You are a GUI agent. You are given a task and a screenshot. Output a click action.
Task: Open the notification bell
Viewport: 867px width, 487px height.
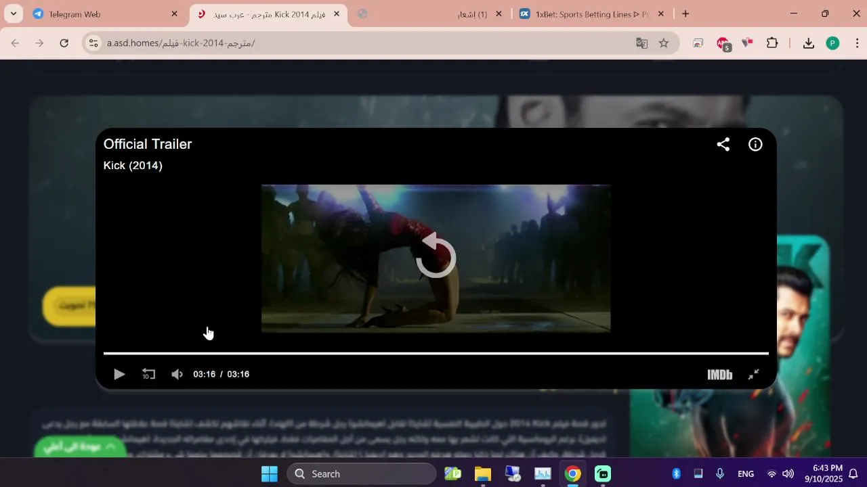tap(853, 473)
